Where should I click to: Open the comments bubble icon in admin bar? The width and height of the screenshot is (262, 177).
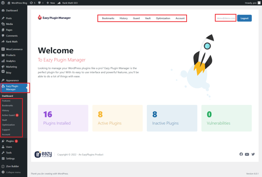point(39,3)
